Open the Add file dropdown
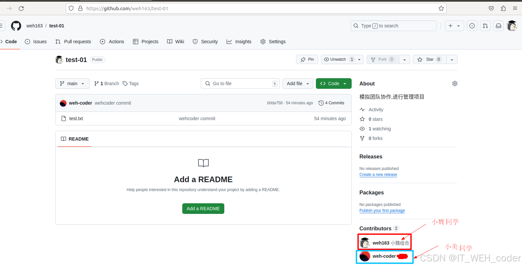 [298, 83]
